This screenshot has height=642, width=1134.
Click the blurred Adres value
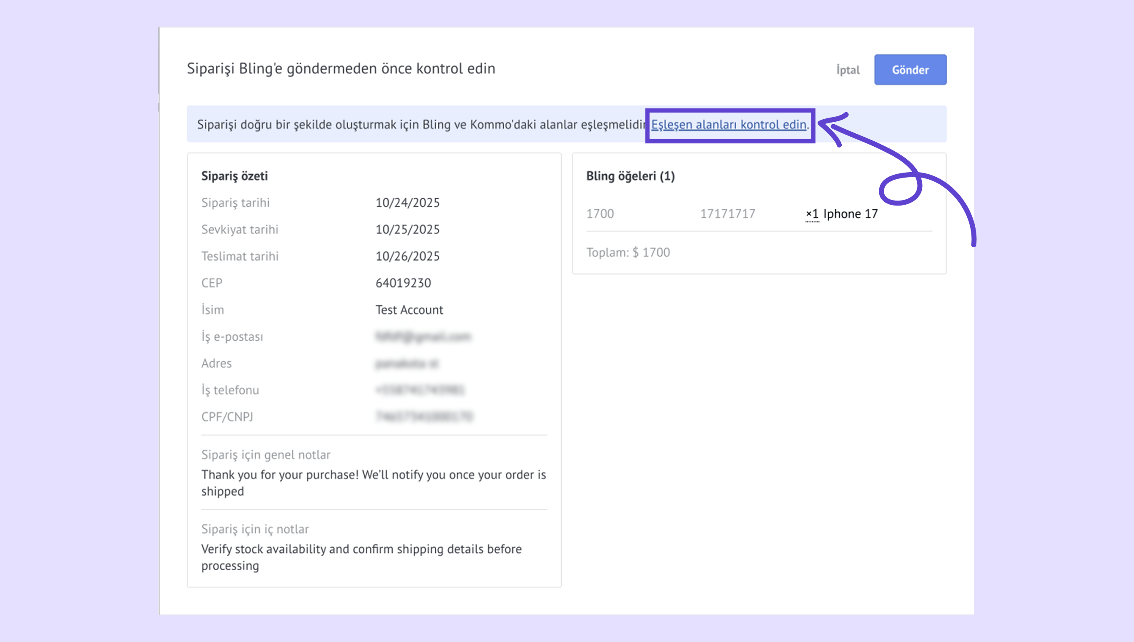406,364
